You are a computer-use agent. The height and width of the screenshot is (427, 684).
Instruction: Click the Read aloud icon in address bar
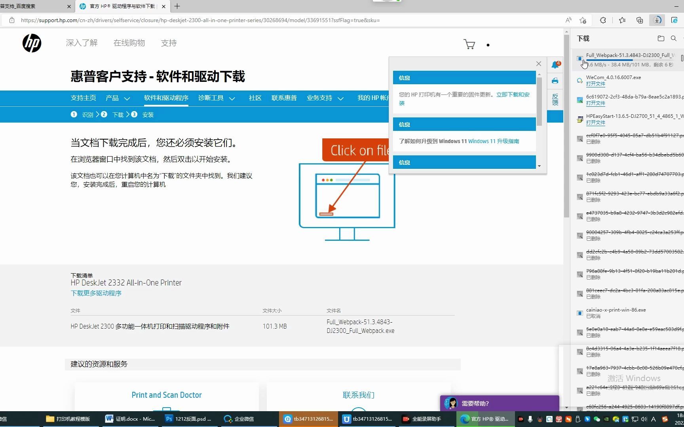pyautogui.click(x=568, y=20)
